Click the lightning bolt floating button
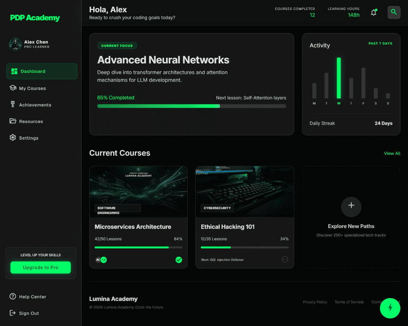The width and height of the screenshot is (408, 326). (x=390, y=308)
